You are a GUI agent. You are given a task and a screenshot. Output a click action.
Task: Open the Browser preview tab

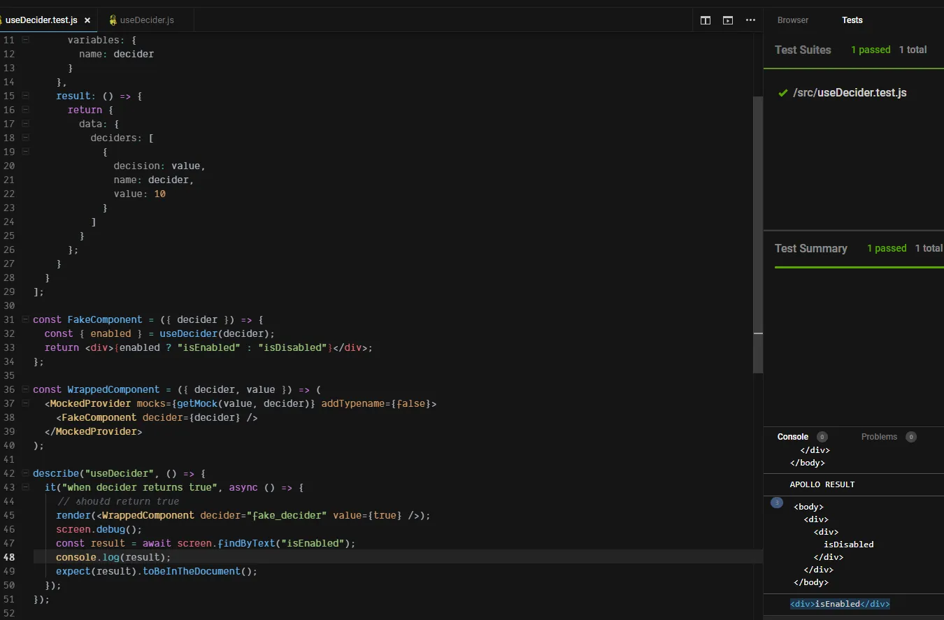[x=792, y=20]
